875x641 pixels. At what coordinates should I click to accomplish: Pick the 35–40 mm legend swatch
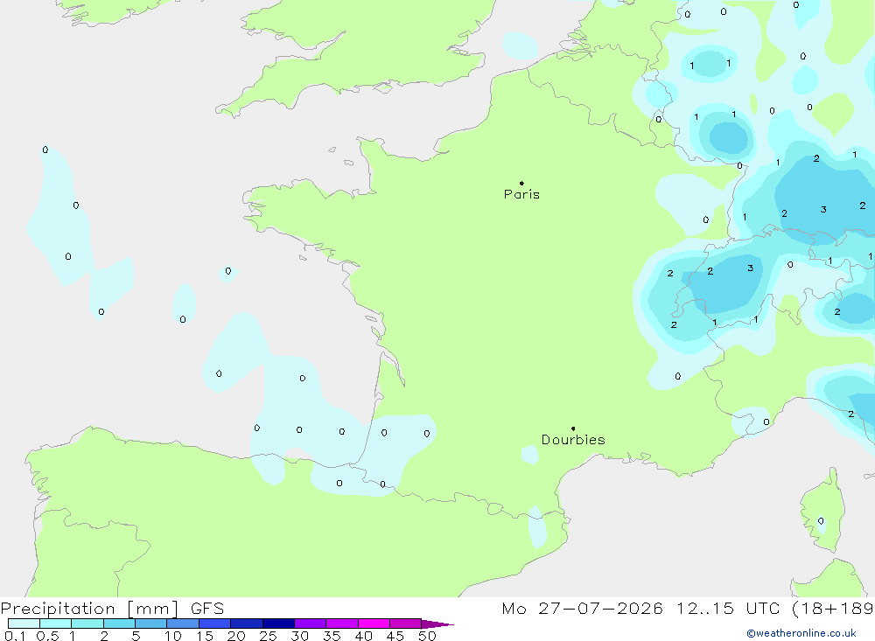[342, 624]
